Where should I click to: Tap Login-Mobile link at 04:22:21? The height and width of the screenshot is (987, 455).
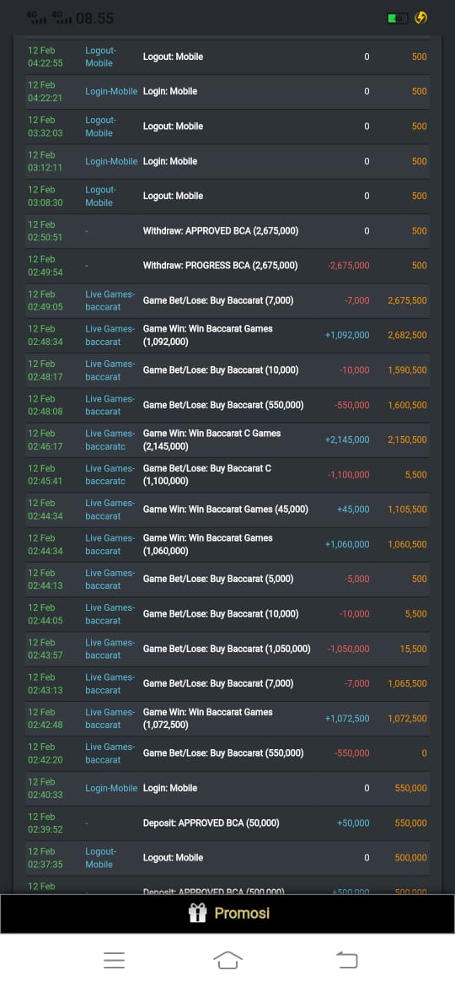point(111,91)
